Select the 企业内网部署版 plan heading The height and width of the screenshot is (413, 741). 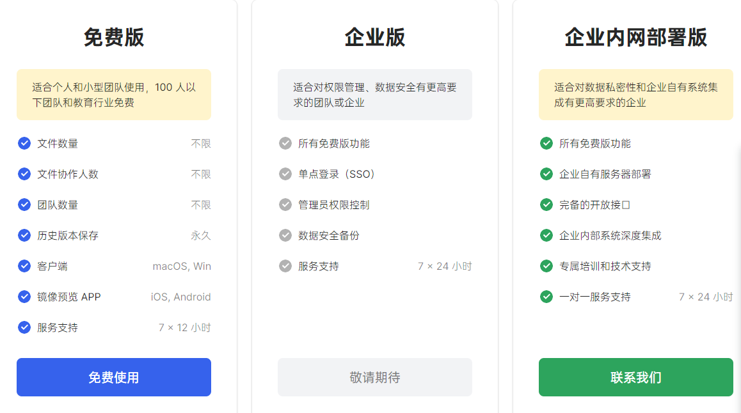pyautogui.click(x=635, y=37)
